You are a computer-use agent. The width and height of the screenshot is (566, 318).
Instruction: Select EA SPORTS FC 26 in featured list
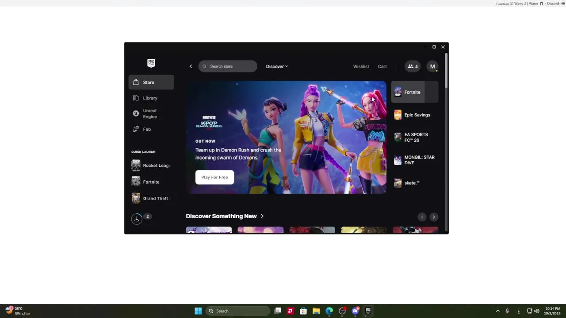click(x=415, y=137)
